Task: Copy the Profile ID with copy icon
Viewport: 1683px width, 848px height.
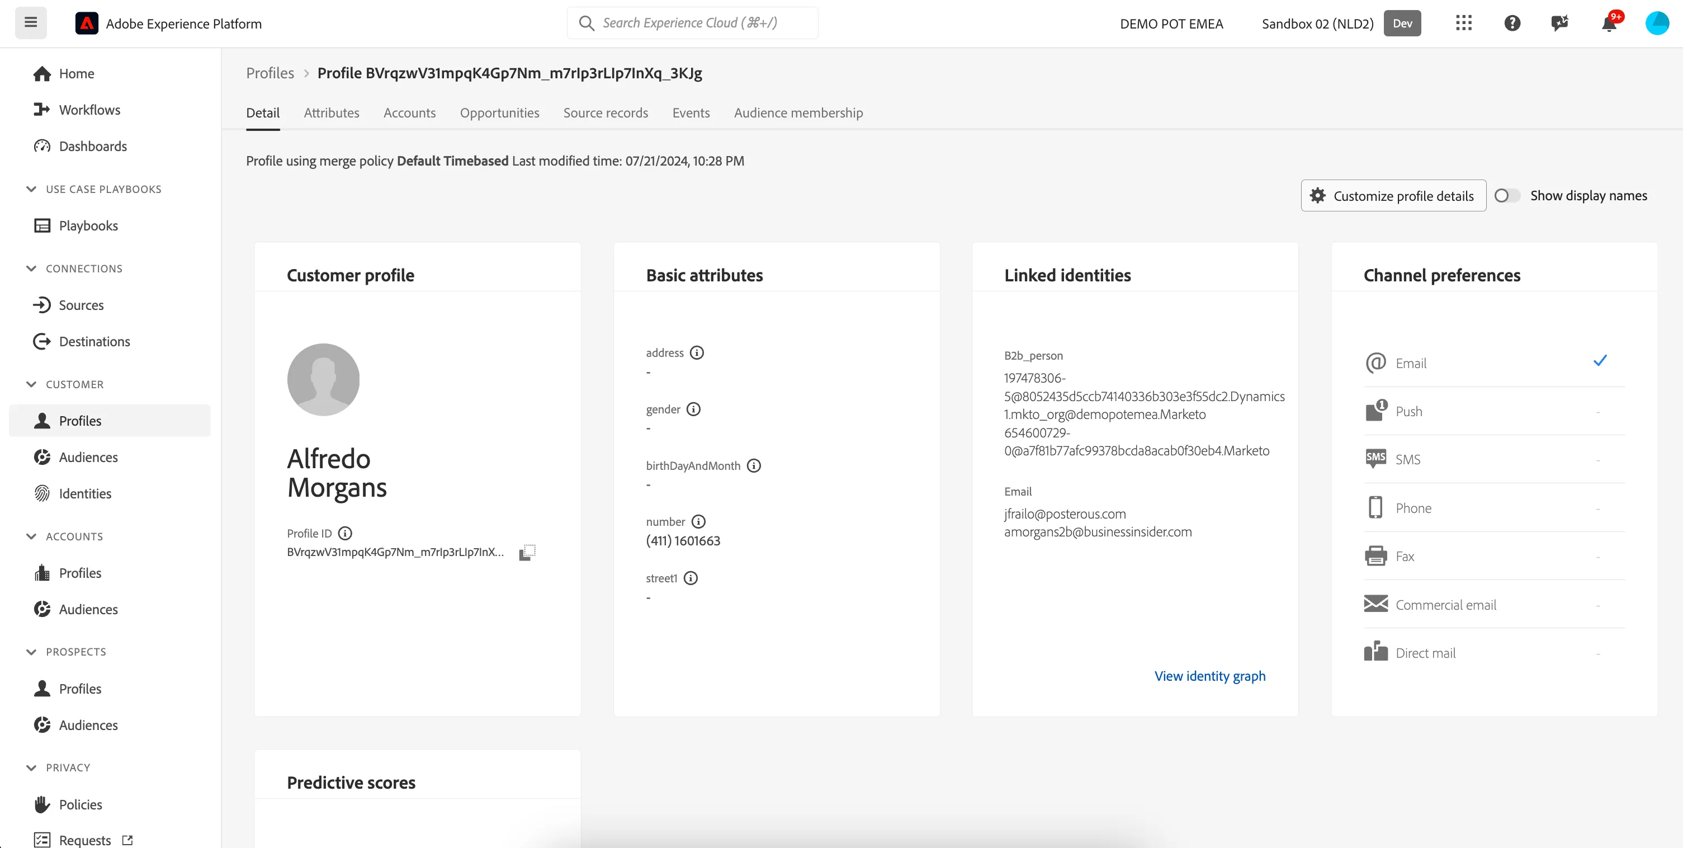Action: click(527, 553)
